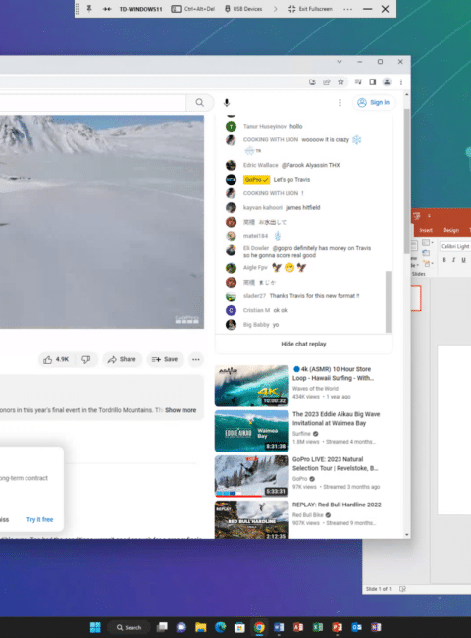Open the Chrome media control icon
The image size is (471, 638).
[x=358, y=82]
